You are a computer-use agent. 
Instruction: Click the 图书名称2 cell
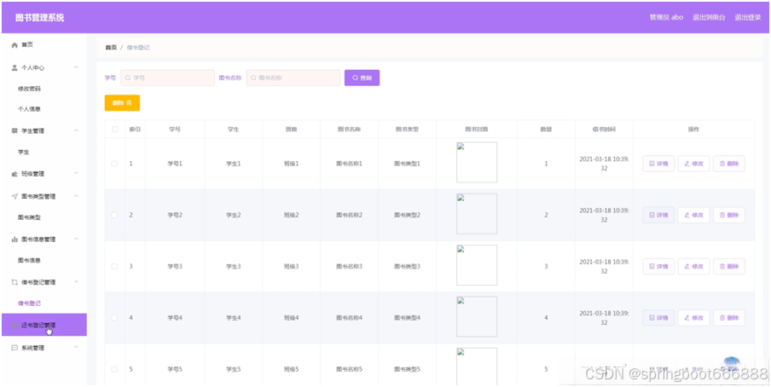(349, 215)
